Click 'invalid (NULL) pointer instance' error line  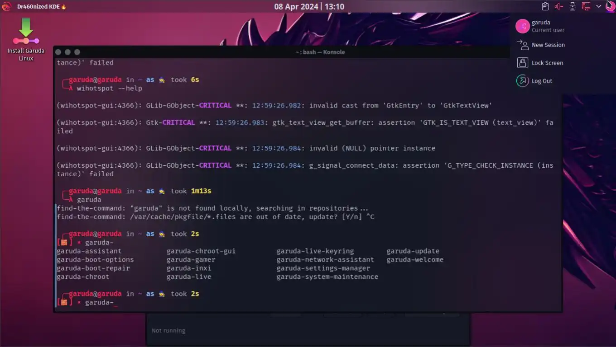(x=246, y=149)
